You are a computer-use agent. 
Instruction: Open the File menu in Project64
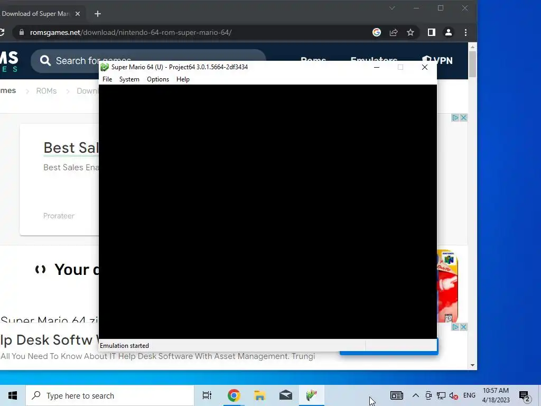pyautogui.click(x=107, y=79)
